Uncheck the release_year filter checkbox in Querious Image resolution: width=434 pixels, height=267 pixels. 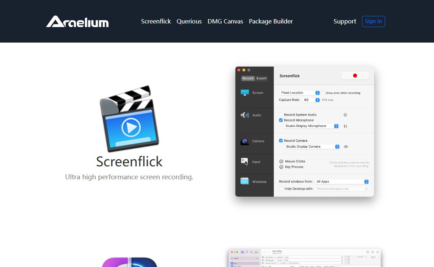[x=263, y=260]
